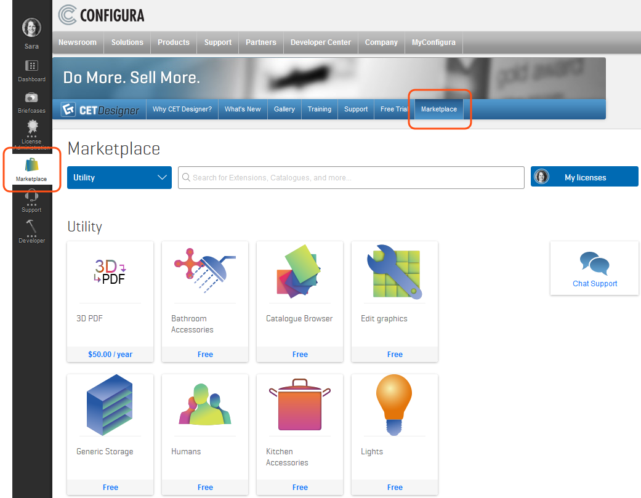Select the Marketplace tab in blue bar
The image size is (641, 498).
[439, 109]
